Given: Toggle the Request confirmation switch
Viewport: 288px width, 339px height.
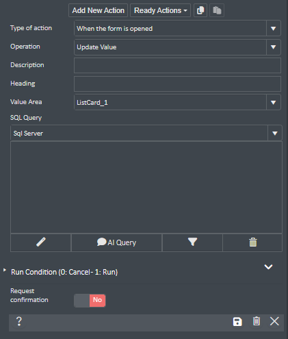Looking at the screenshot, I should (90, 301).
